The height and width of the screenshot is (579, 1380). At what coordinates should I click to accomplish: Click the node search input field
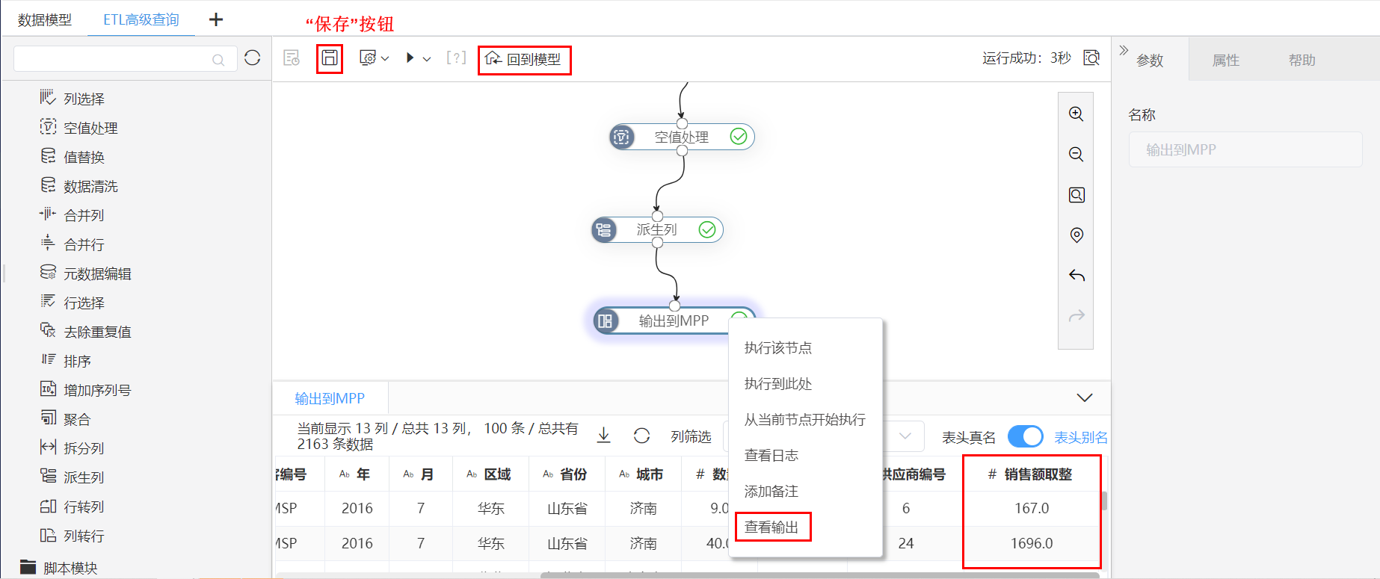126,59
